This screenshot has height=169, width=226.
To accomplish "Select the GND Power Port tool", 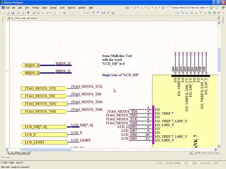I will pos(196,13).
